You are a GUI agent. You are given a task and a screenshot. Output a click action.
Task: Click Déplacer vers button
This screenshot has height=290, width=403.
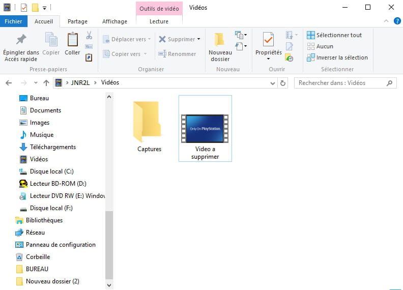[127, 39]
